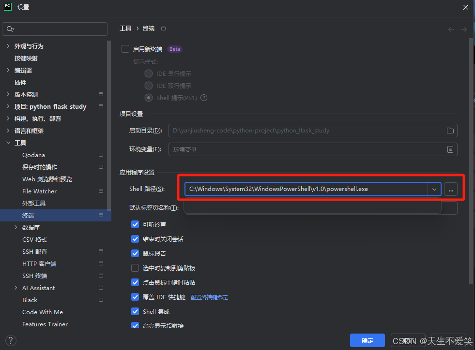
Task: Open the Shell 路径 dropdown
Action: pos(434,189)
